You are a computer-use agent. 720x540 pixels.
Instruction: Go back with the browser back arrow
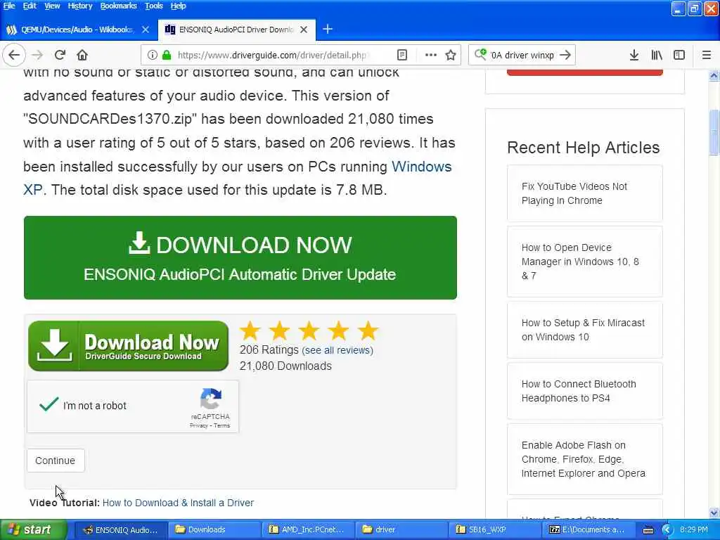click(x=14, y=55)
